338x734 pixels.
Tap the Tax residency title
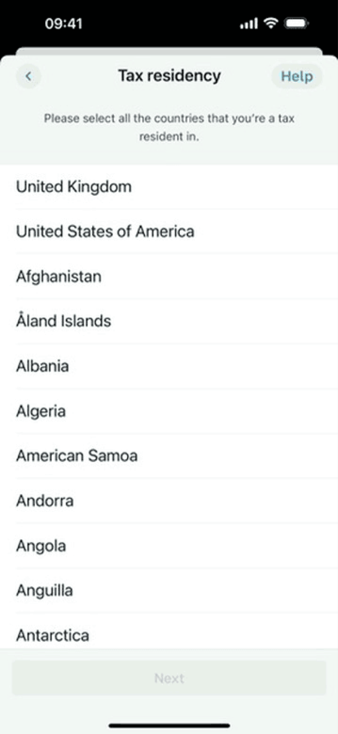point(169,76)
